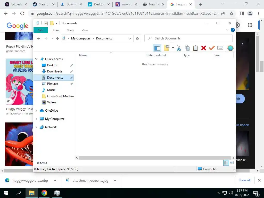264x198 pixels.
Task: Click the Search Documents field
Action: click(188, 38)
